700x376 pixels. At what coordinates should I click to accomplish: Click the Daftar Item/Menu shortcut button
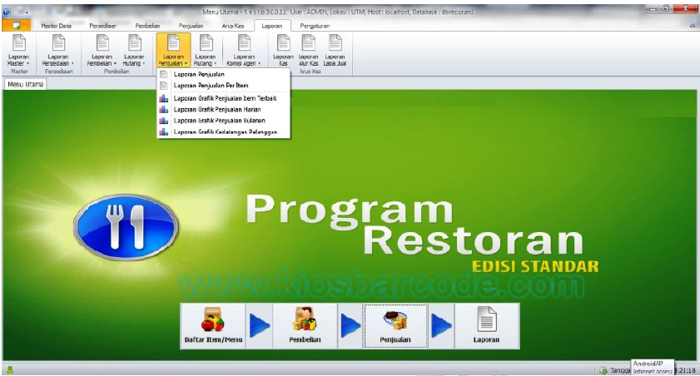coord(212,325)
